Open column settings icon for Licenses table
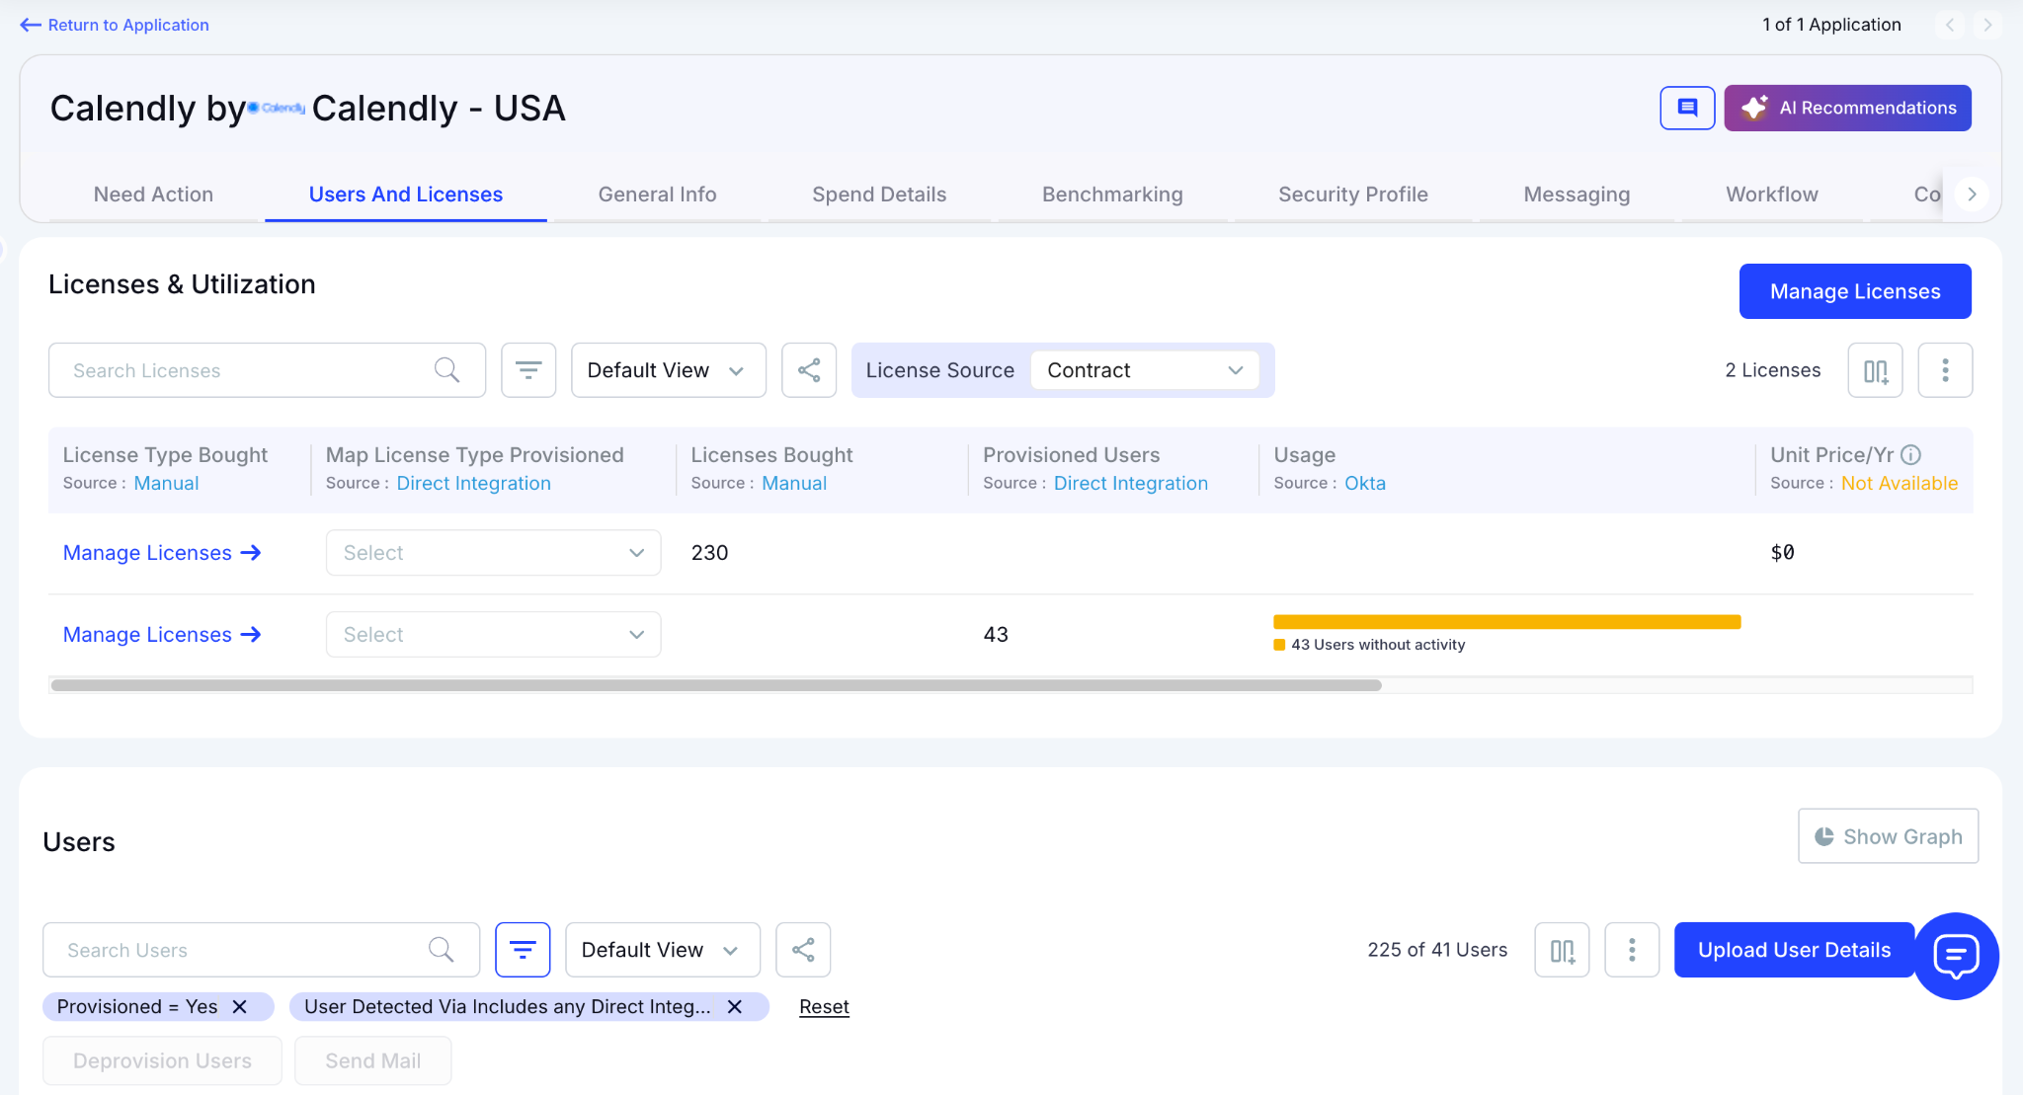Screen dimensions: 2023x1095 1874,370
